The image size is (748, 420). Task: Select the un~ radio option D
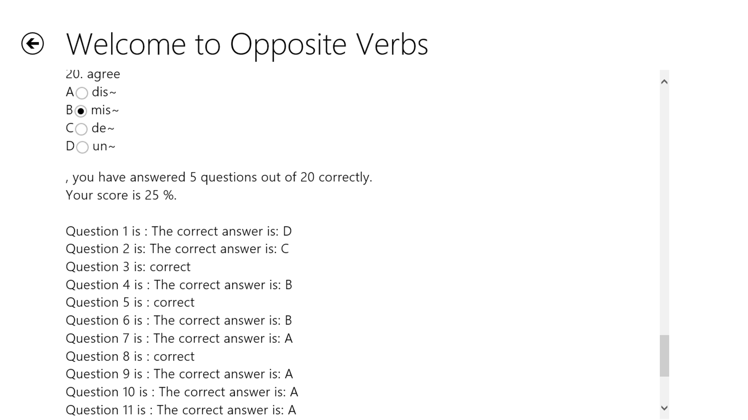point(82,147)
